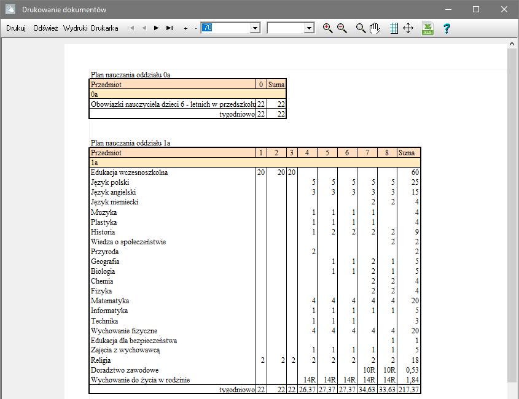Click the zoom in magnifier icon
519x399 pixels.
[x=327, y=28]
